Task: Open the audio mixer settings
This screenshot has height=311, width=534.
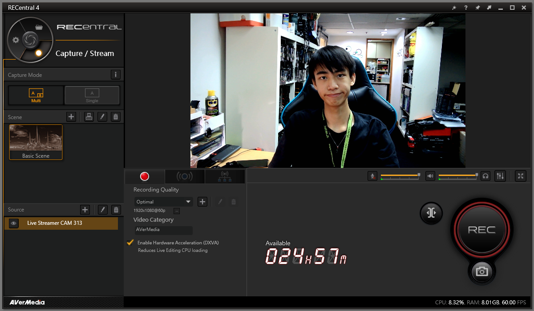Action: (500, 176)
